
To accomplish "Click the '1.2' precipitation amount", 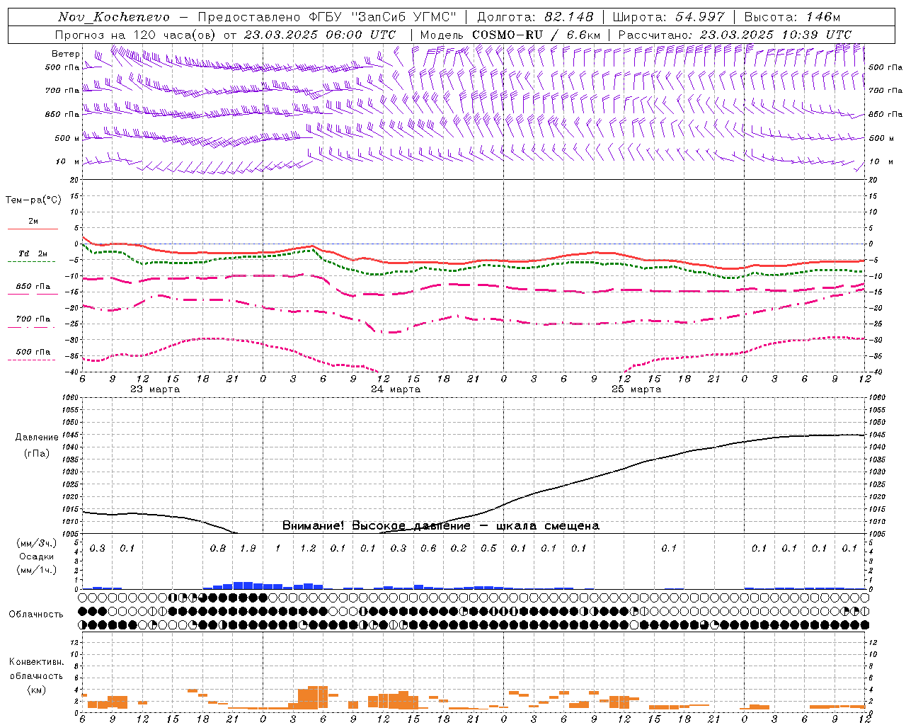I will point(308,549).
